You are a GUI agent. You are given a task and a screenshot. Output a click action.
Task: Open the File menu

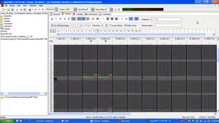pos(6,5)
